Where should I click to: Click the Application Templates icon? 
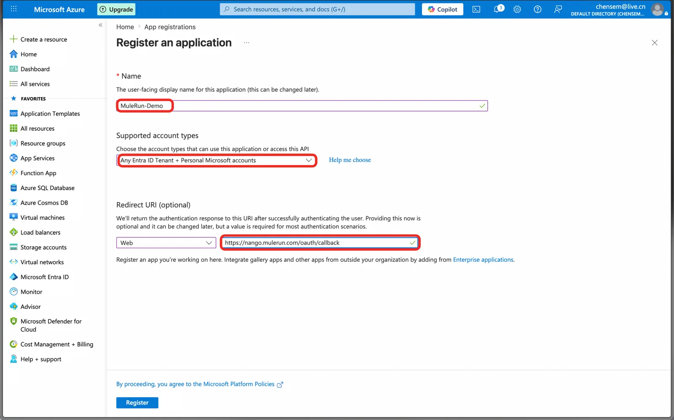click(x=13, y=113)
